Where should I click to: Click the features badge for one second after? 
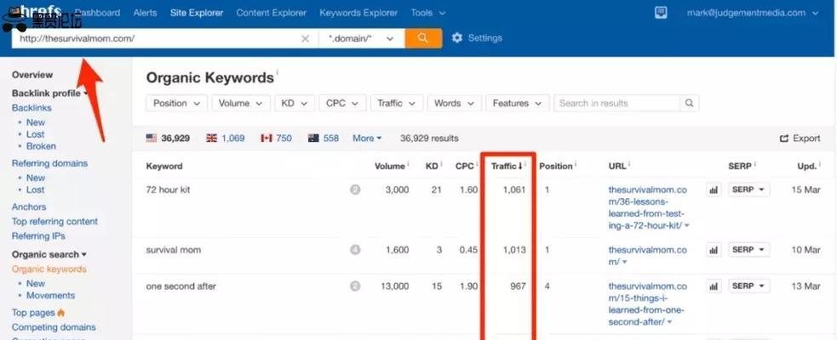click(355, 286)
